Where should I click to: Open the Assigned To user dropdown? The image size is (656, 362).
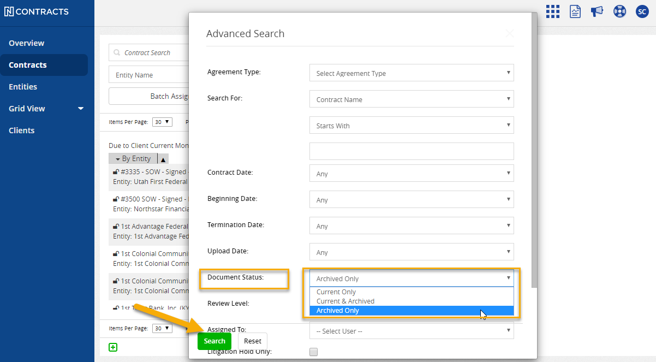click(411, 331)
